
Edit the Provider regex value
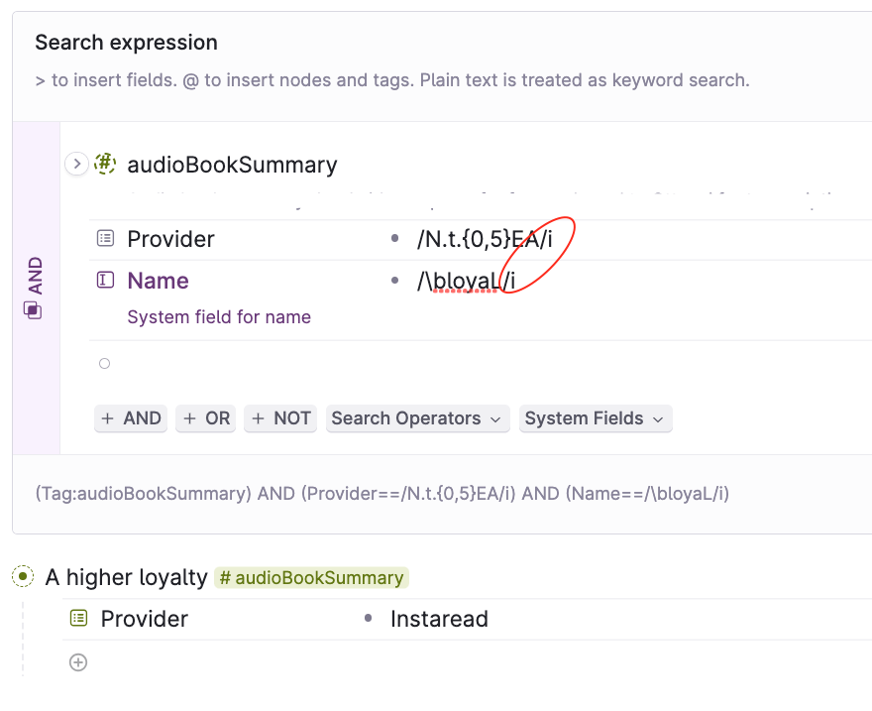pyautogui.click(x=485, y=239)
